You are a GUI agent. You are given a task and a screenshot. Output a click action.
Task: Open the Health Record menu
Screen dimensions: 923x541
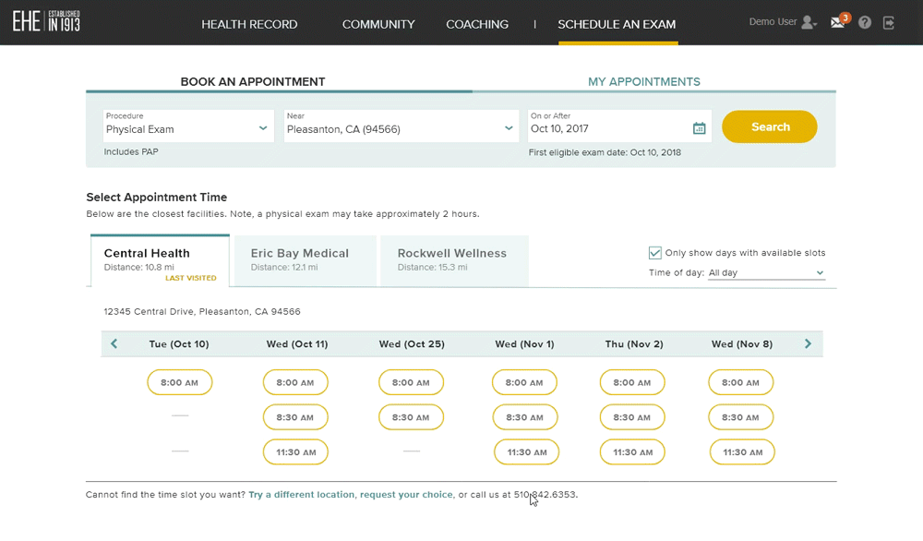point(249,24)
